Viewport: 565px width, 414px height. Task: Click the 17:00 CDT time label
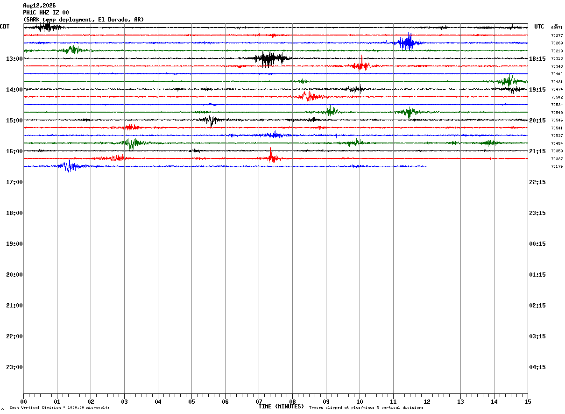pyautogui.click(x=14, y=182)
